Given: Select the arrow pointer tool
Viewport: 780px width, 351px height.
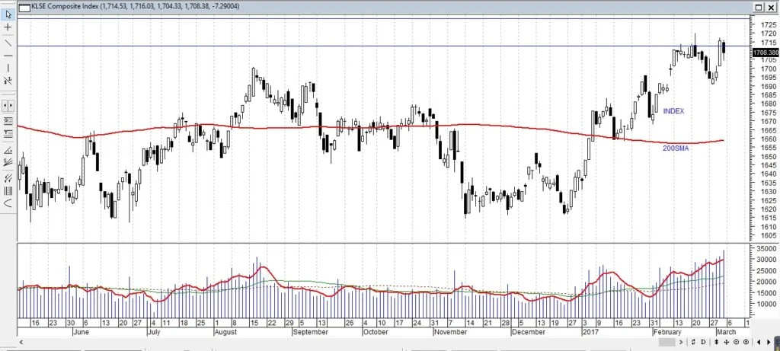Looking at the screenshot, I should tap(8, 14).
